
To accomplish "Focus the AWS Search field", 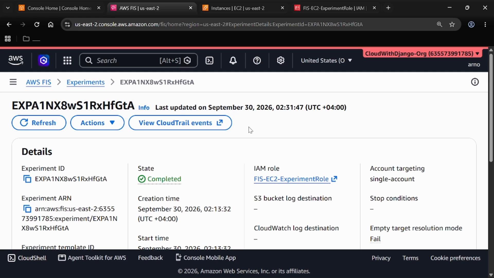I will [x=138, y=60].
